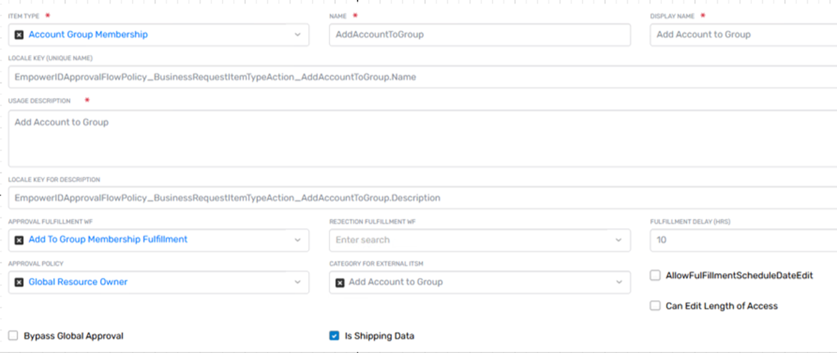Clear the Account Group Membership item type selection
Screen dimensions: 837x353
click(x=19, y=35)
